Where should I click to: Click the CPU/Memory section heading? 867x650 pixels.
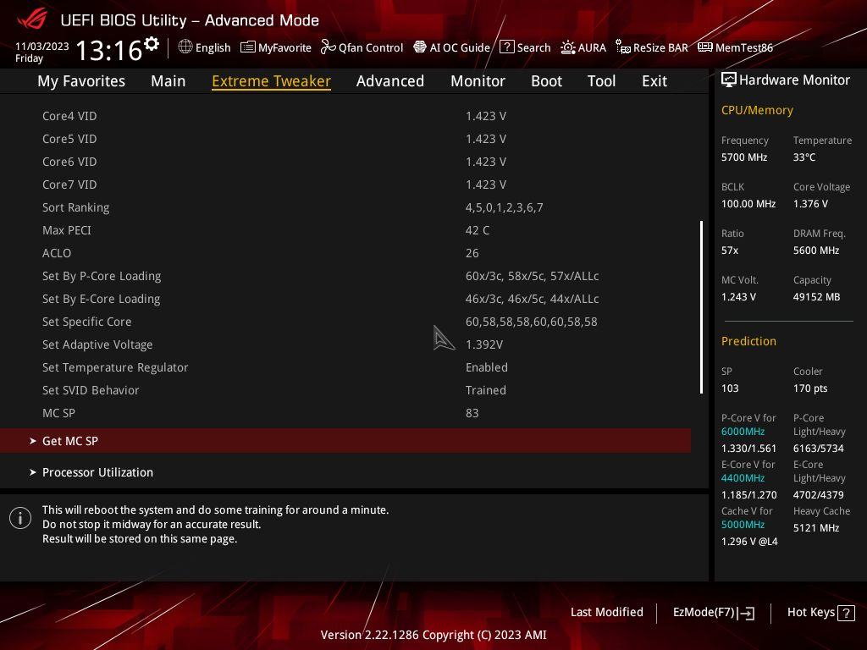pyautogui.click(x=757, y=111)
